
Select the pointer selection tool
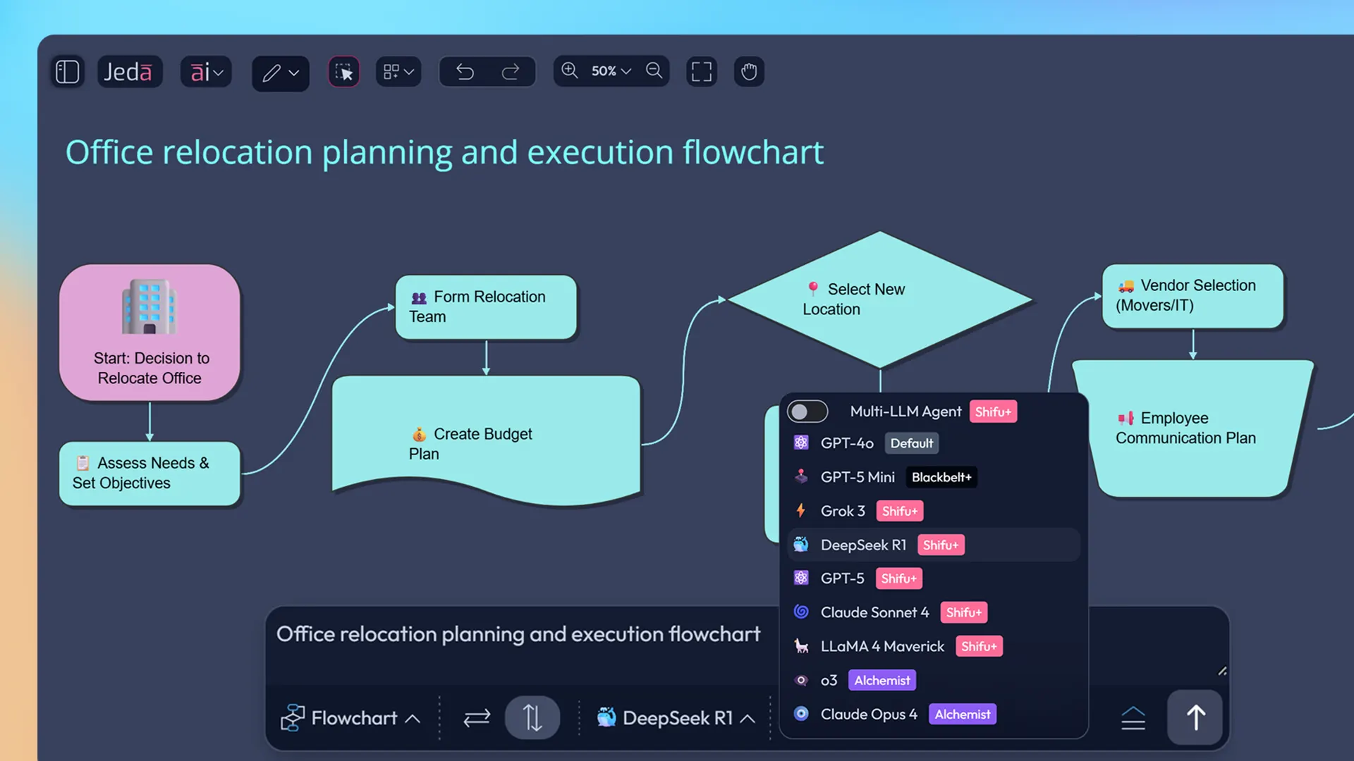coord(343,71)
